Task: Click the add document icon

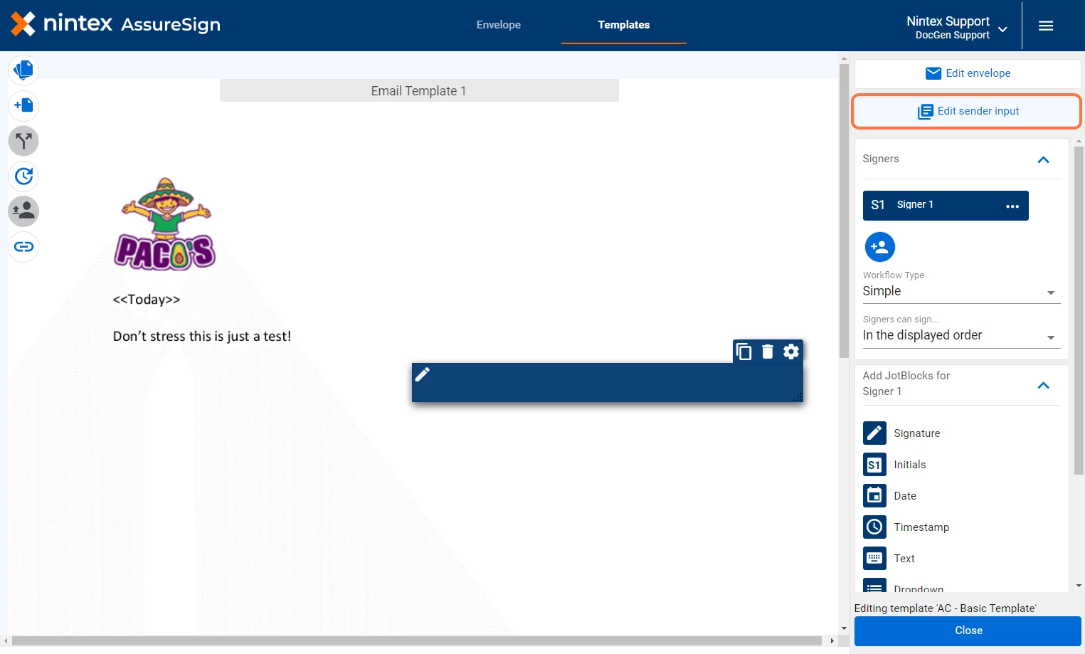Action: [x=23, y=105]
